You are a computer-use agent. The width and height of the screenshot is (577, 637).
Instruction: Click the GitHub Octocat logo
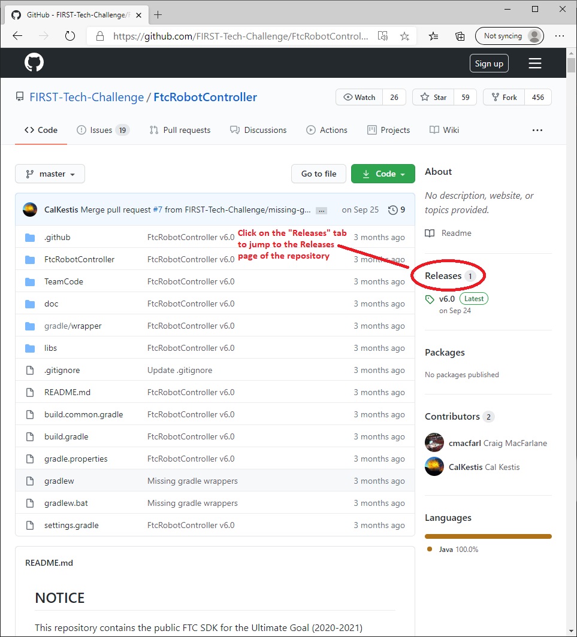[x=34, y=63]
